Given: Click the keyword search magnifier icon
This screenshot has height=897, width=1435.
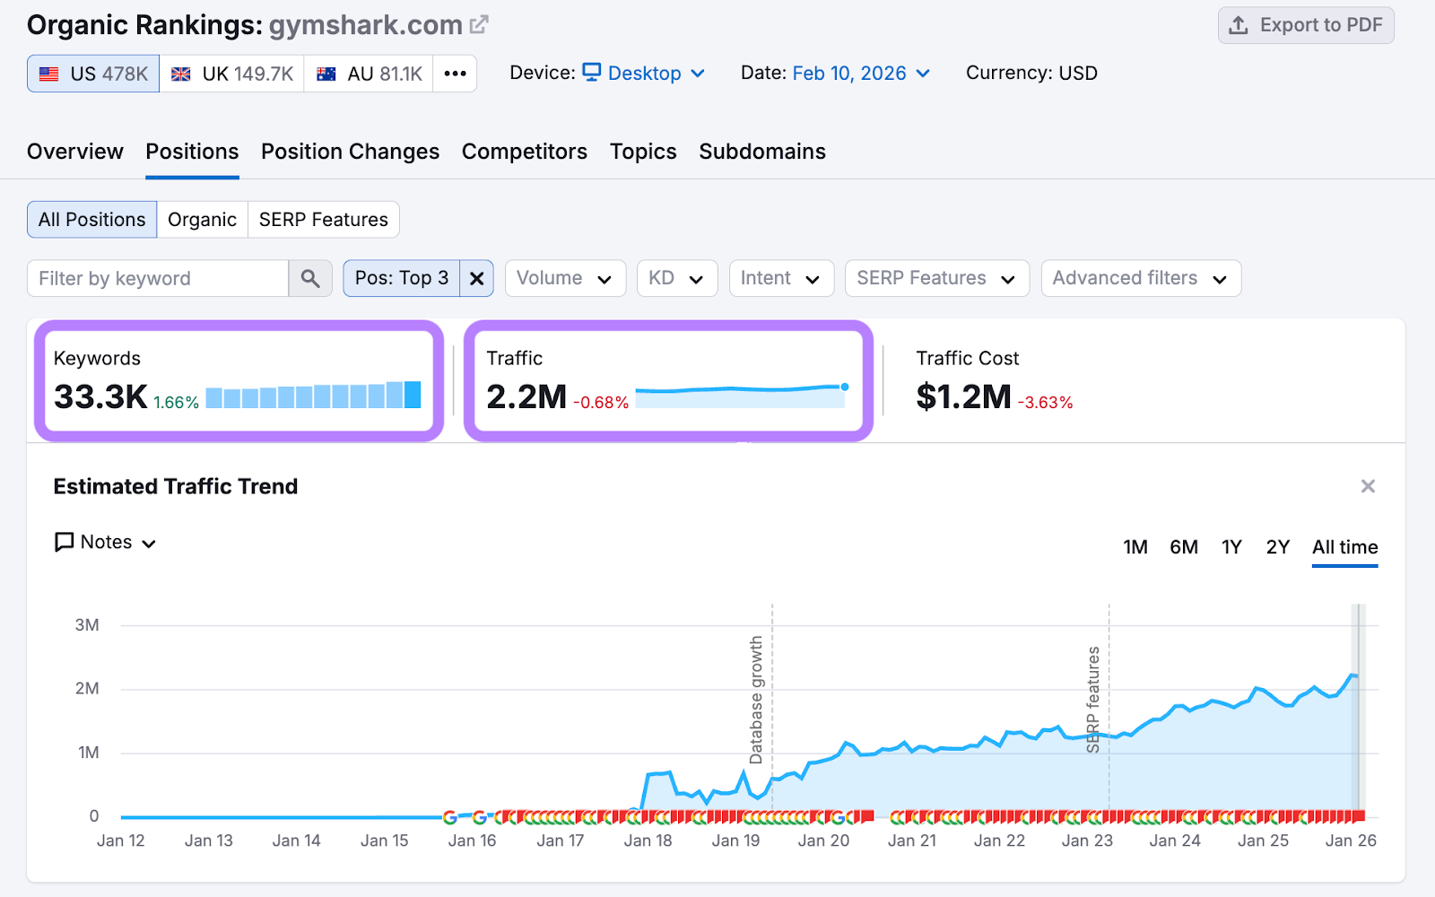Looking at the screenshot, I should click(310, 279).
